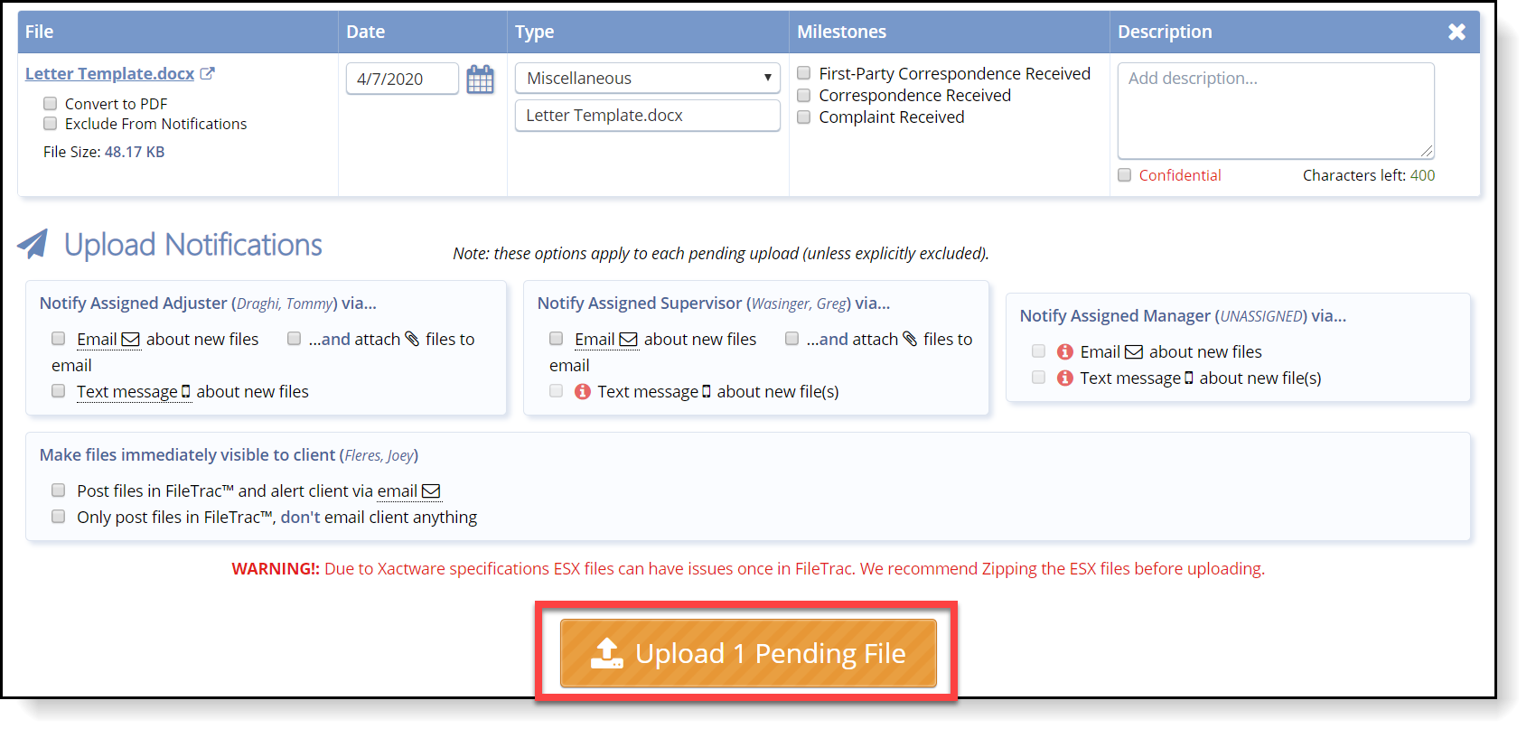Check First-Party Correspondence Received milestone
Viewport: 1536px width, 738px height.
tap(803, 73)
